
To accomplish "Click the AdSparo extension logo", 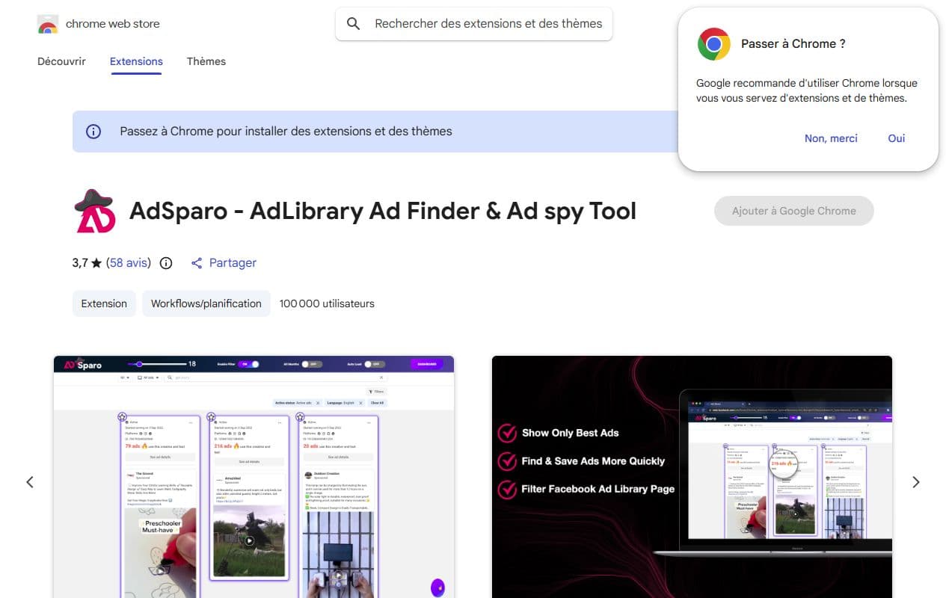I will [94, 211].
